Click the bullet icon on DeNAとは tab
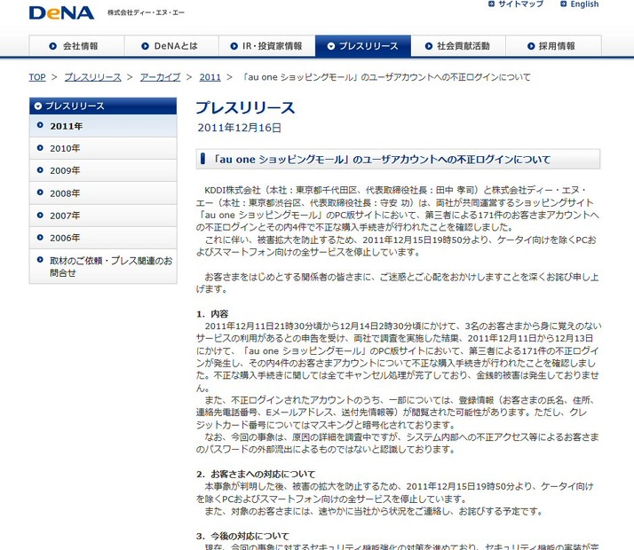The width and height of the screenshot is (634, 550). 145,46
